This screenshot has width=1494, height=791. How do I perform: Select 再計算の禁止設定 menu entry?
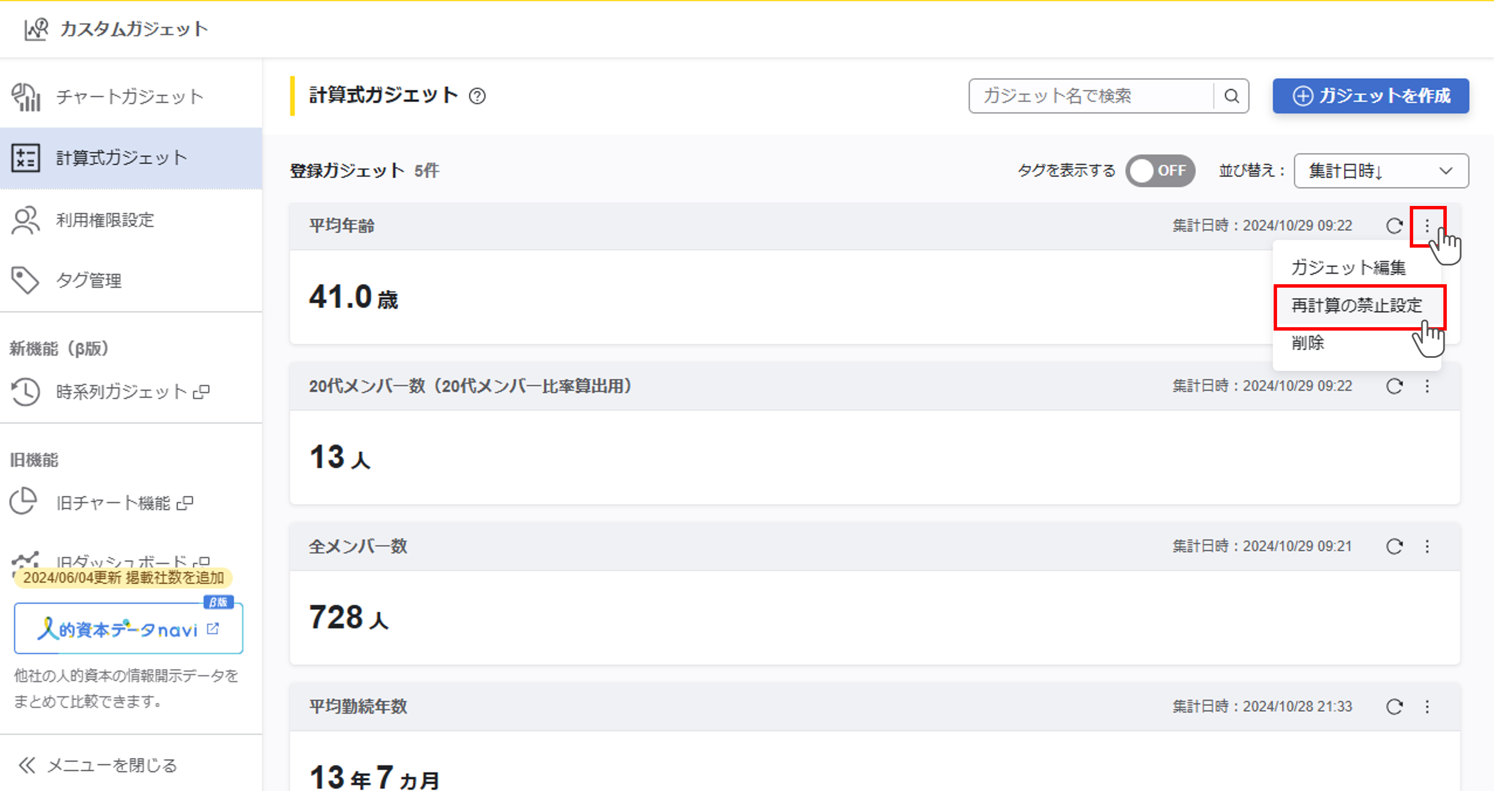click(x=1356, y=306)
